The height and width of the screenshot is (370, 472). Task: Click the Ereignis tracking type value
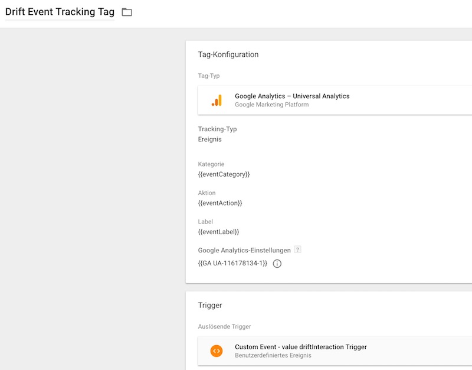(210, 140)
